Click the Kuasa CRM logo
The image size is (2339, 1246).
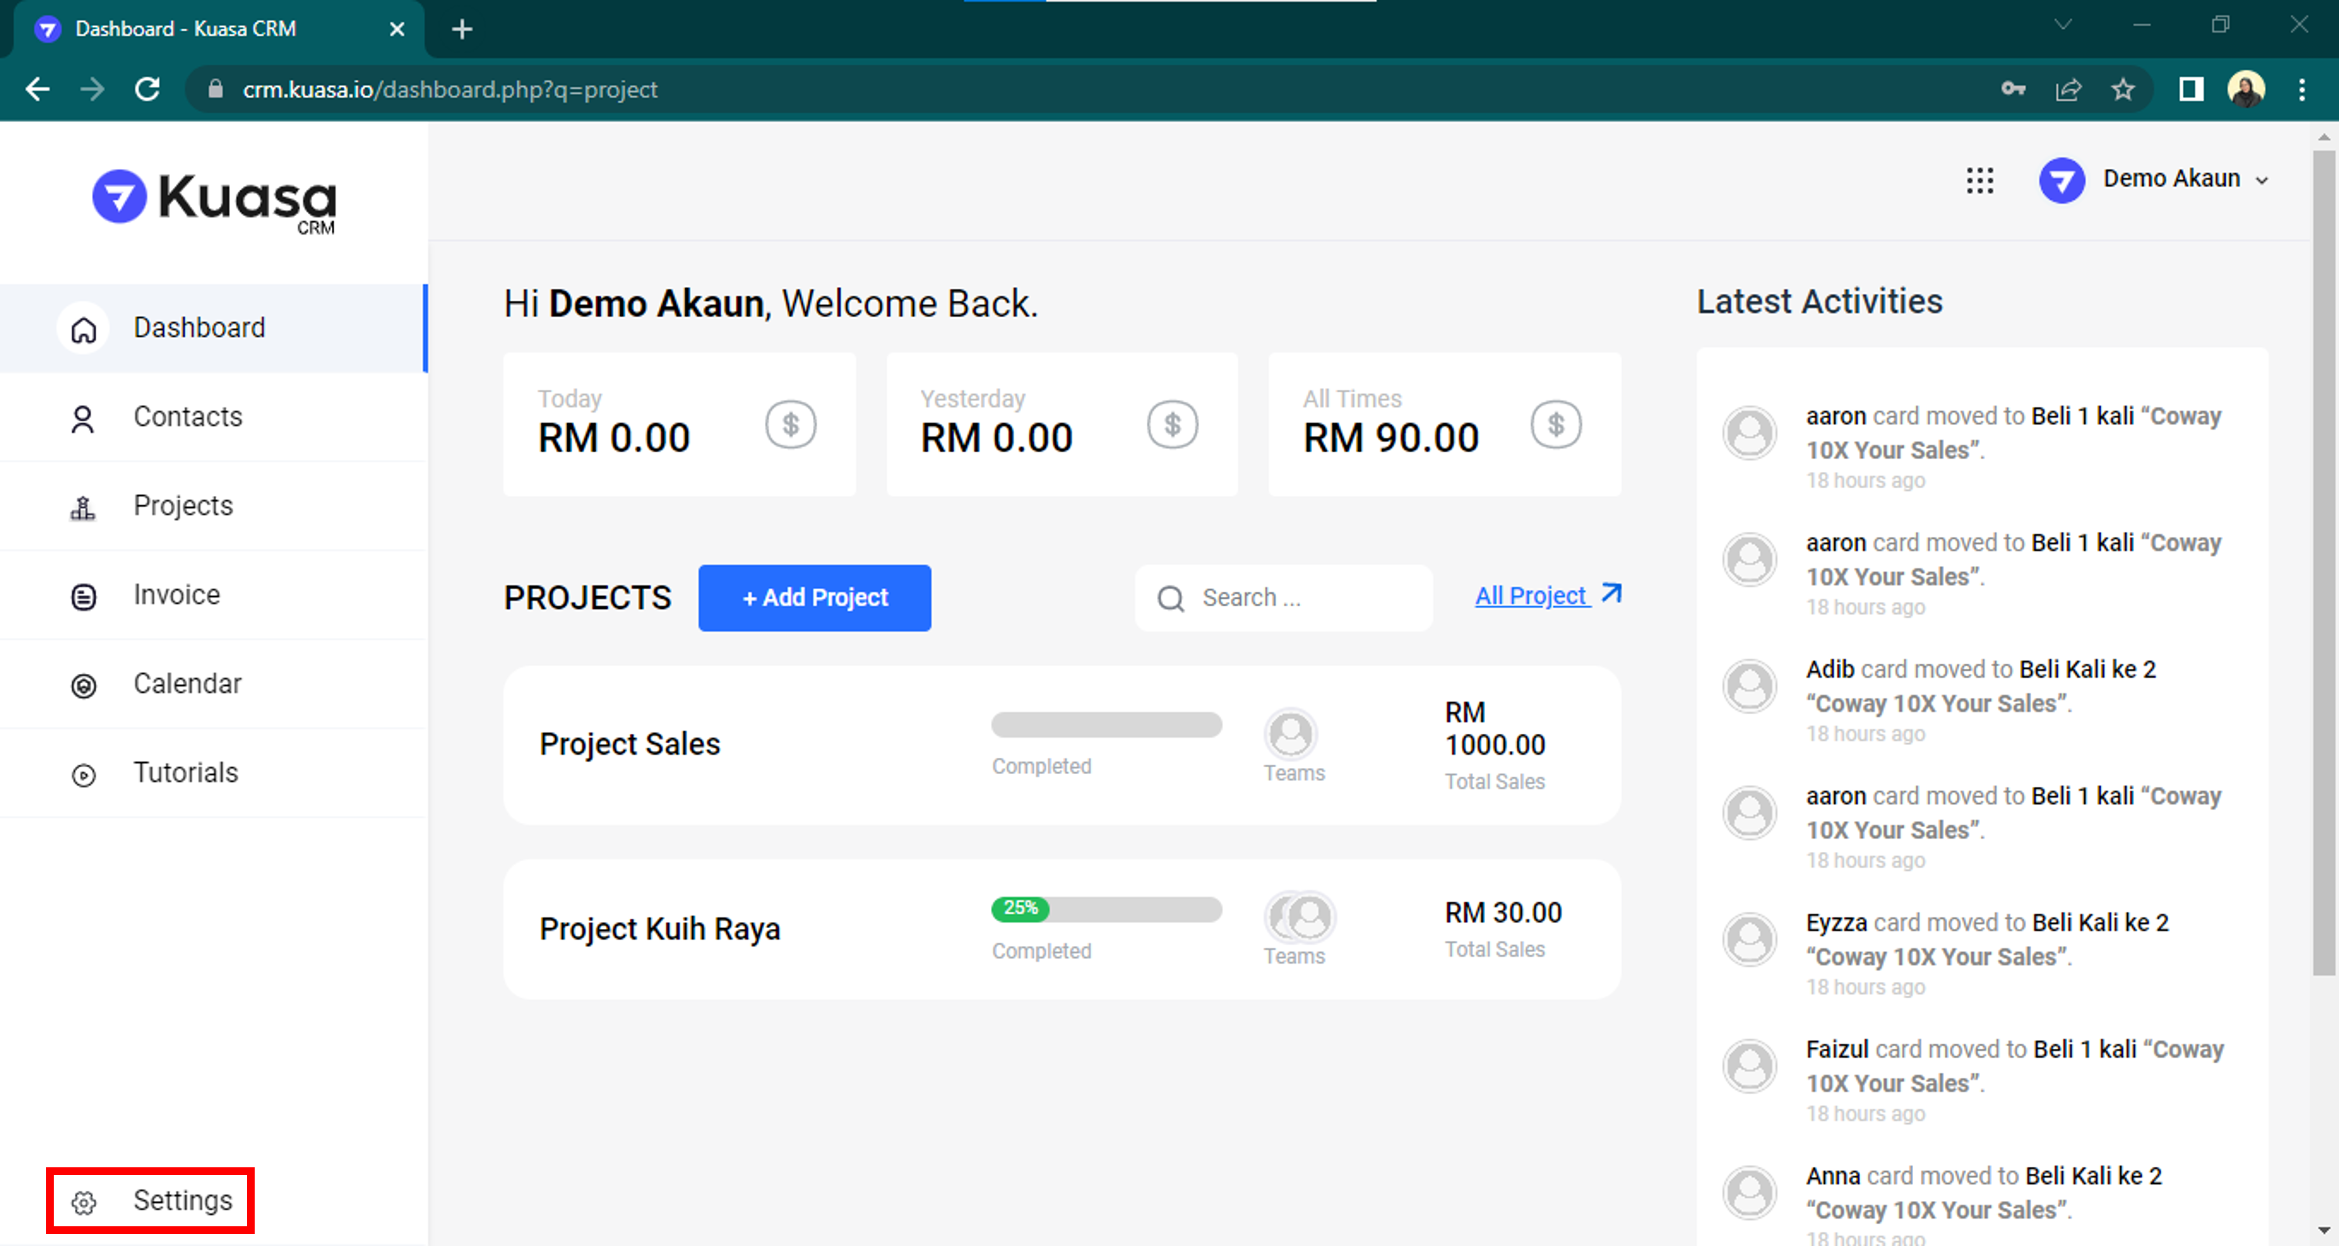214,200
